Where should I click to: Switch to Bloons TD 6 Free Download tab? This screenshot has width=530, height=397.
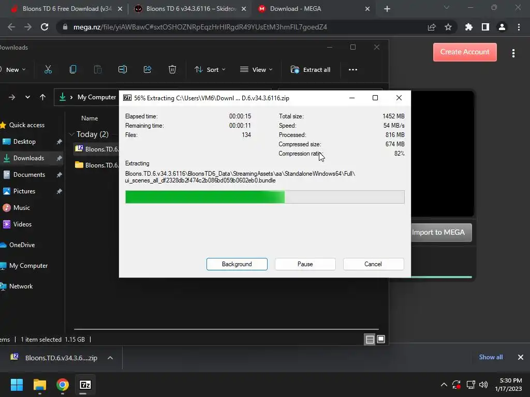[x=67, y=9]
